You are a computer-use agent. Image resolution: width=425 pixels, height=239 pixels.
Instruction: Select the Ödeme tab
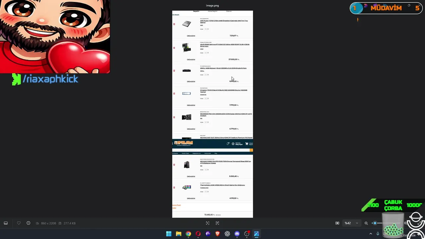tap(229, 11)
